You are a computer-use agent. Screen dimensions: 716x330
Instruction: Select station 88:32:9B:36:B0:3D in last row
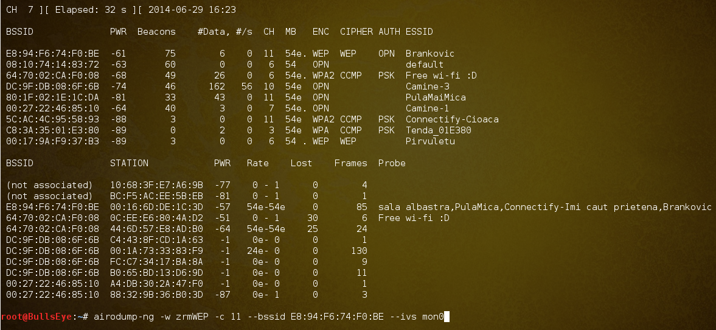click(x=156, y=295)
